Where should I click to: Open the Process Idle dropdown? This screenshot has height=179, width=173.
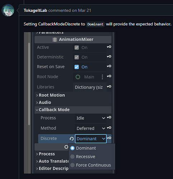pos(91,118)
